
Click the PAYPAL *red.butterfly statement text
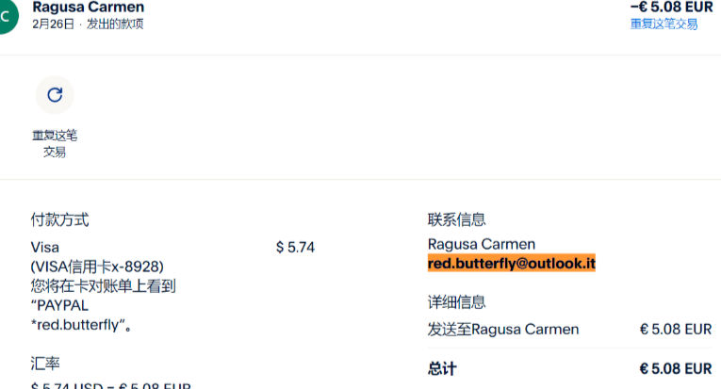[x=81, y=315]
